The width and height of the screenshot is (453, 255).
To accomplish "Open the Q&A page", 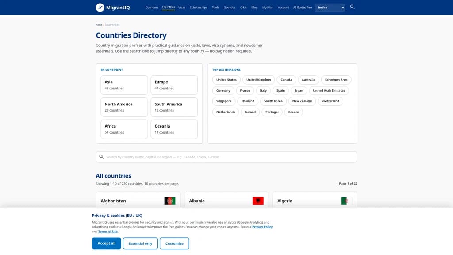I will tap(244, 8).
